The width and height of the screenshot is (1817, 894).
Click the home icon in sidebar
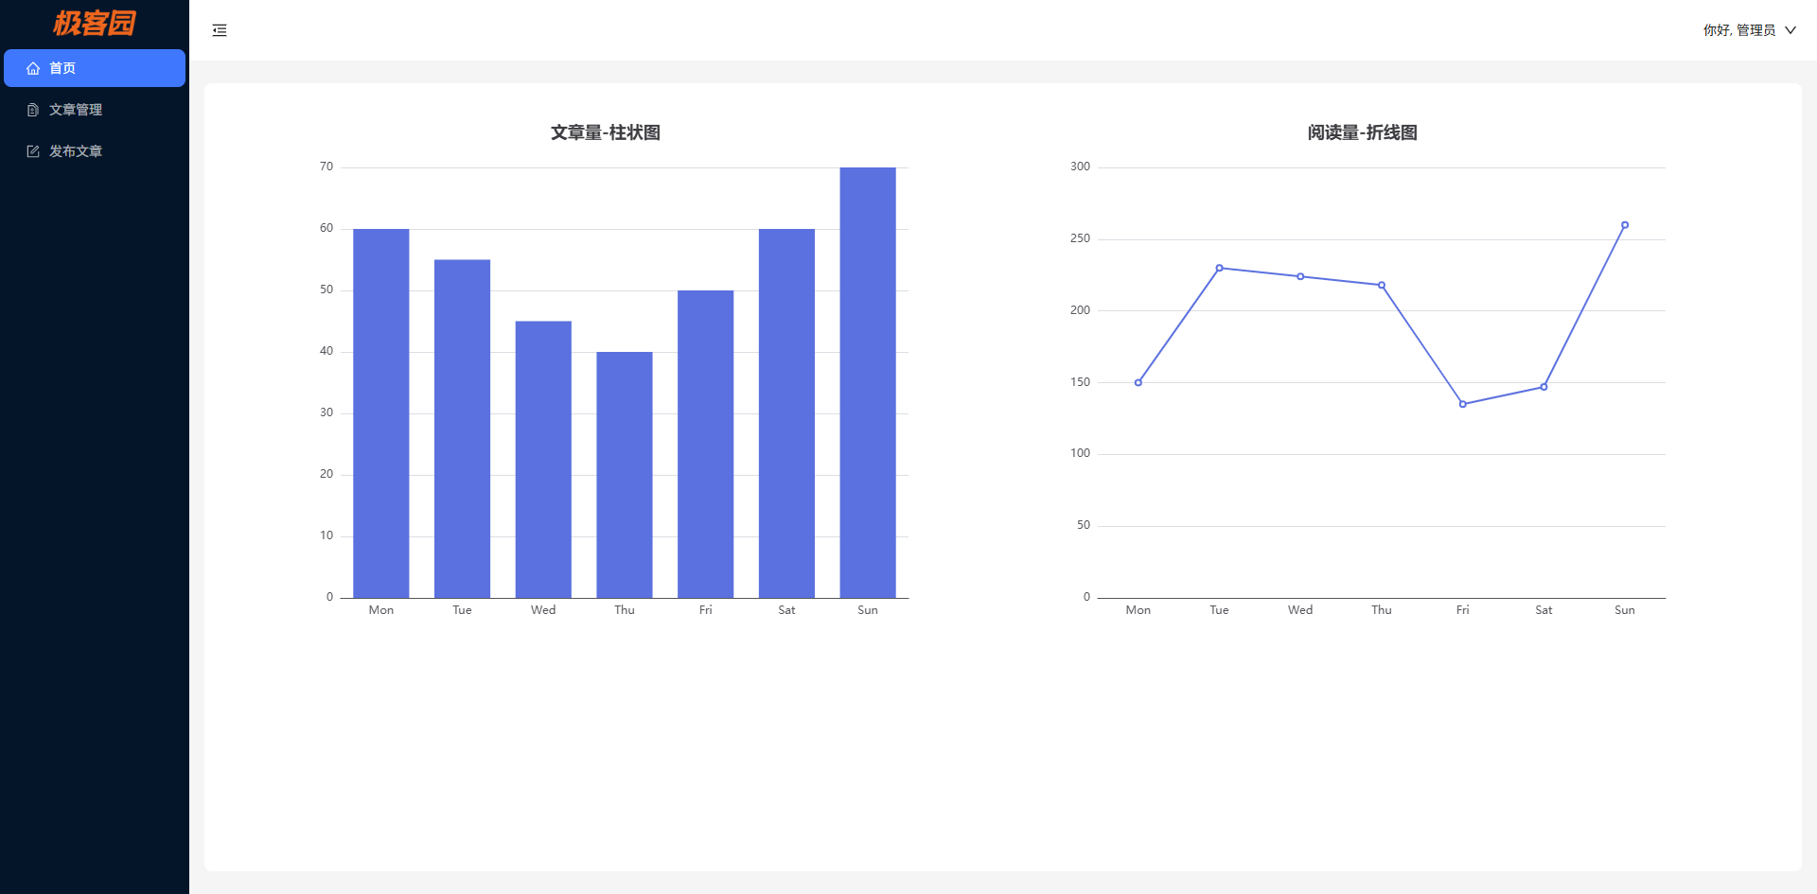tap(33, 68)
